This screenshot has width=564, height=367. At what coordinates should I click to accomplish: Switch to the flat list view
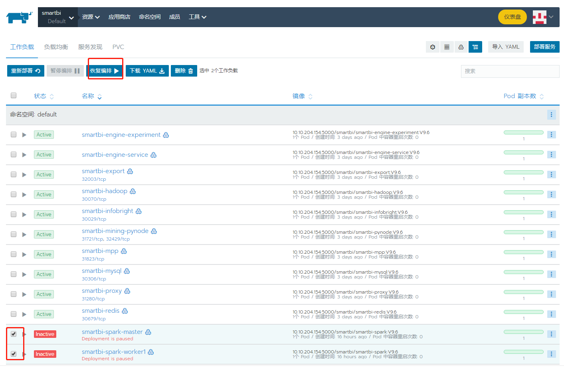click(447, 47)
